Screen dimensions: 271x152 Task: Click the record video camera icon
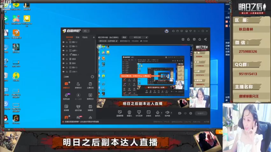[180, 113]
